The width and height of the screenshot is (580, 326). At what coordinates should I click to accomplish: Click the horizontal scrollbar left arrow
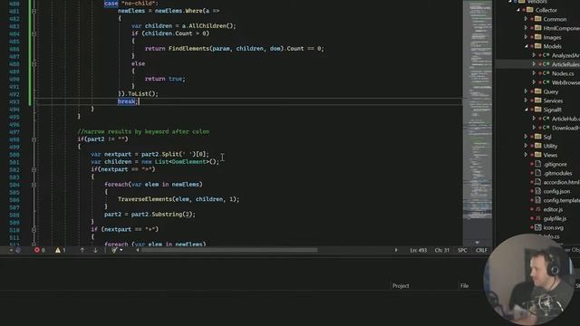pos(138,250)
